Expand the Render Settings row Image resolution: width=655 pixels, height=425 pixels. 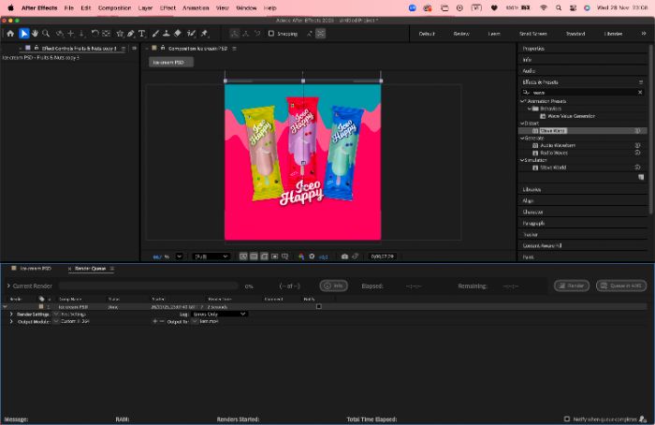coord(11,314)
